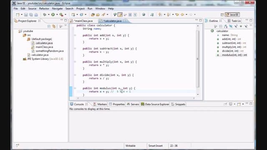Image resolution: width=267 pixels, height=150 pixels.
Task: Toggle Block Selection Mode in toolbar
Action: [130, 15]
